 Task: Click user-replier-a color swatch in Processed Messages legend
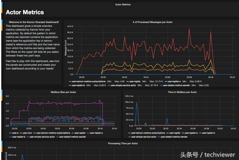point(165,81)
